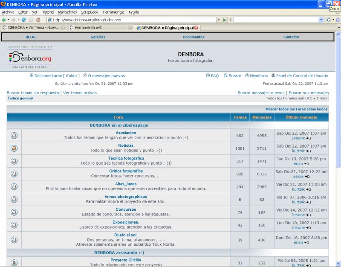341x267 pixels.
Task: Click the status icon for Duelo al sol forum
Action: tap(14, 240)
